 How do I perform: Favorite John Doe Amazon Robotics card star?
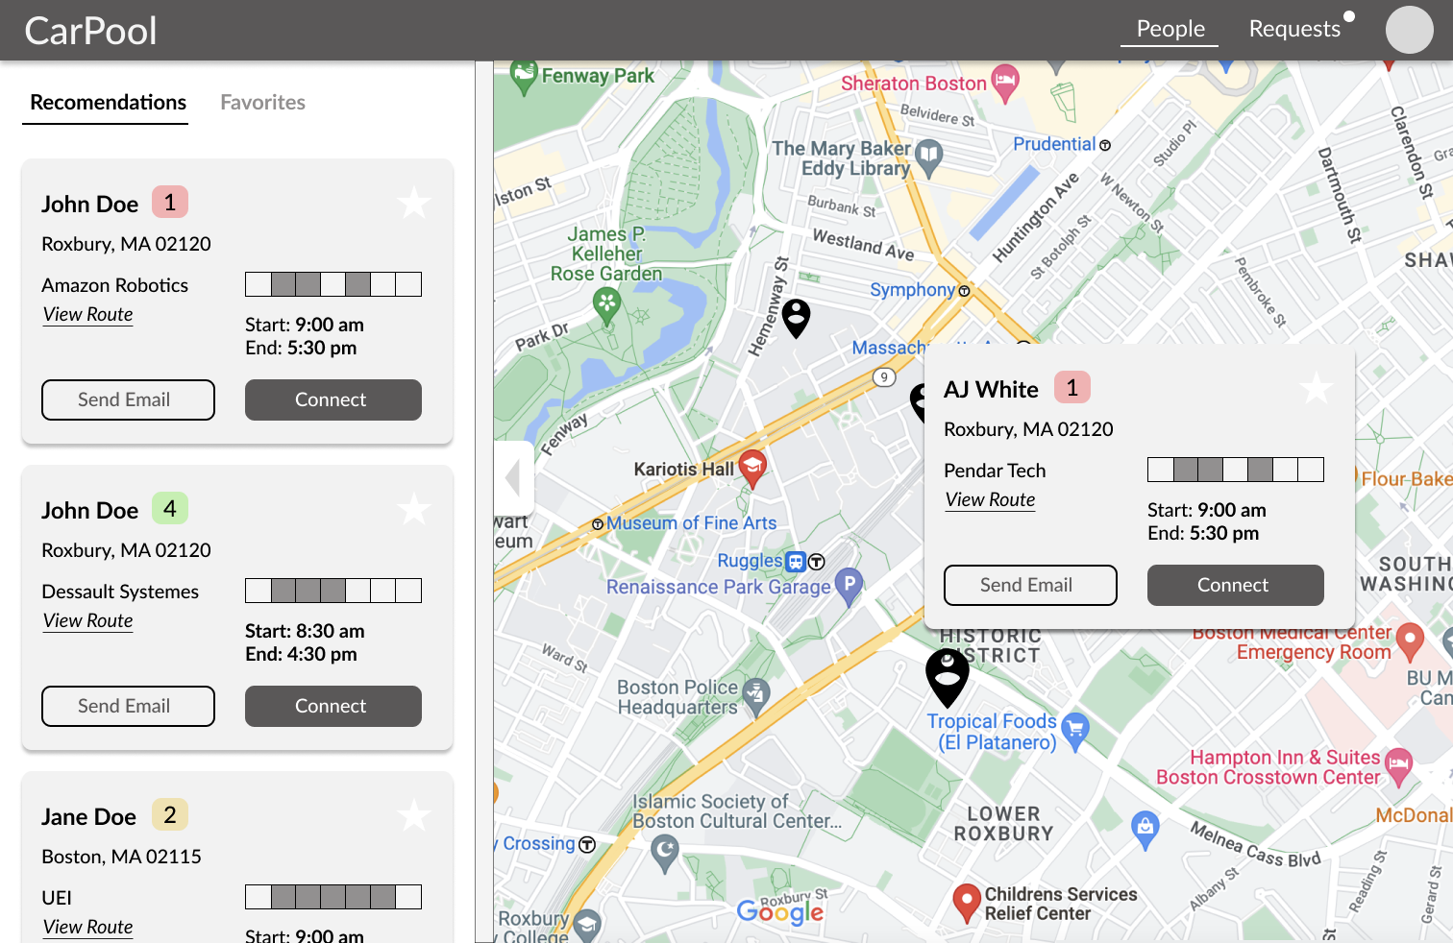tap(414, 203)
